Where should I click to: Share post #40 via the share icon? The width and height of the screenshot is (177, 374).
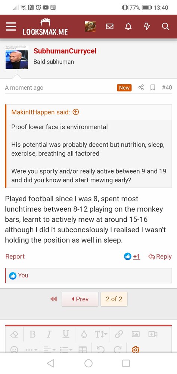(141, 88)
